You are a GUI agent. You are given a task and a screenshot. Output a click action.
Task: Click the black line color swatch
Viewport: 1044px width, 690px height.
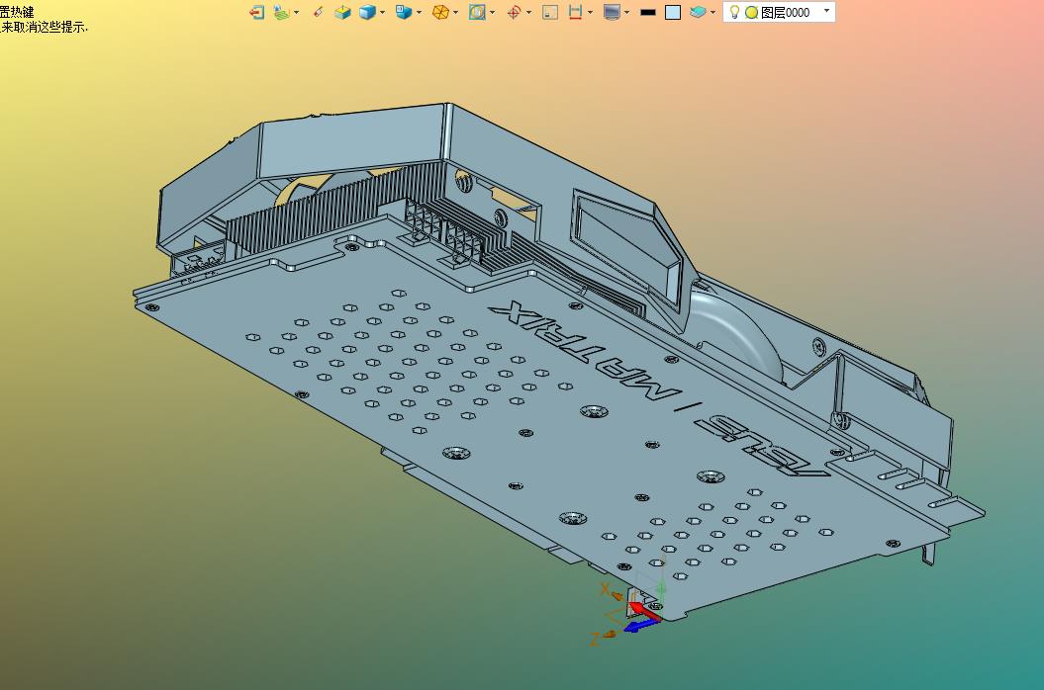[x=648, y=12]
